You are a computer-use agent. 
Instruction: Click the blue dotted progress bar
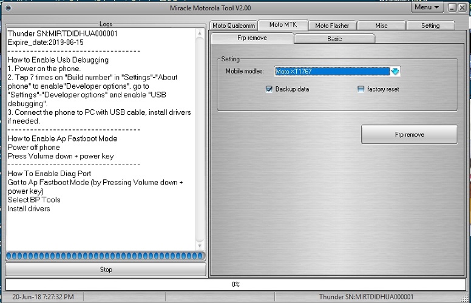click(x=105, y=256)
